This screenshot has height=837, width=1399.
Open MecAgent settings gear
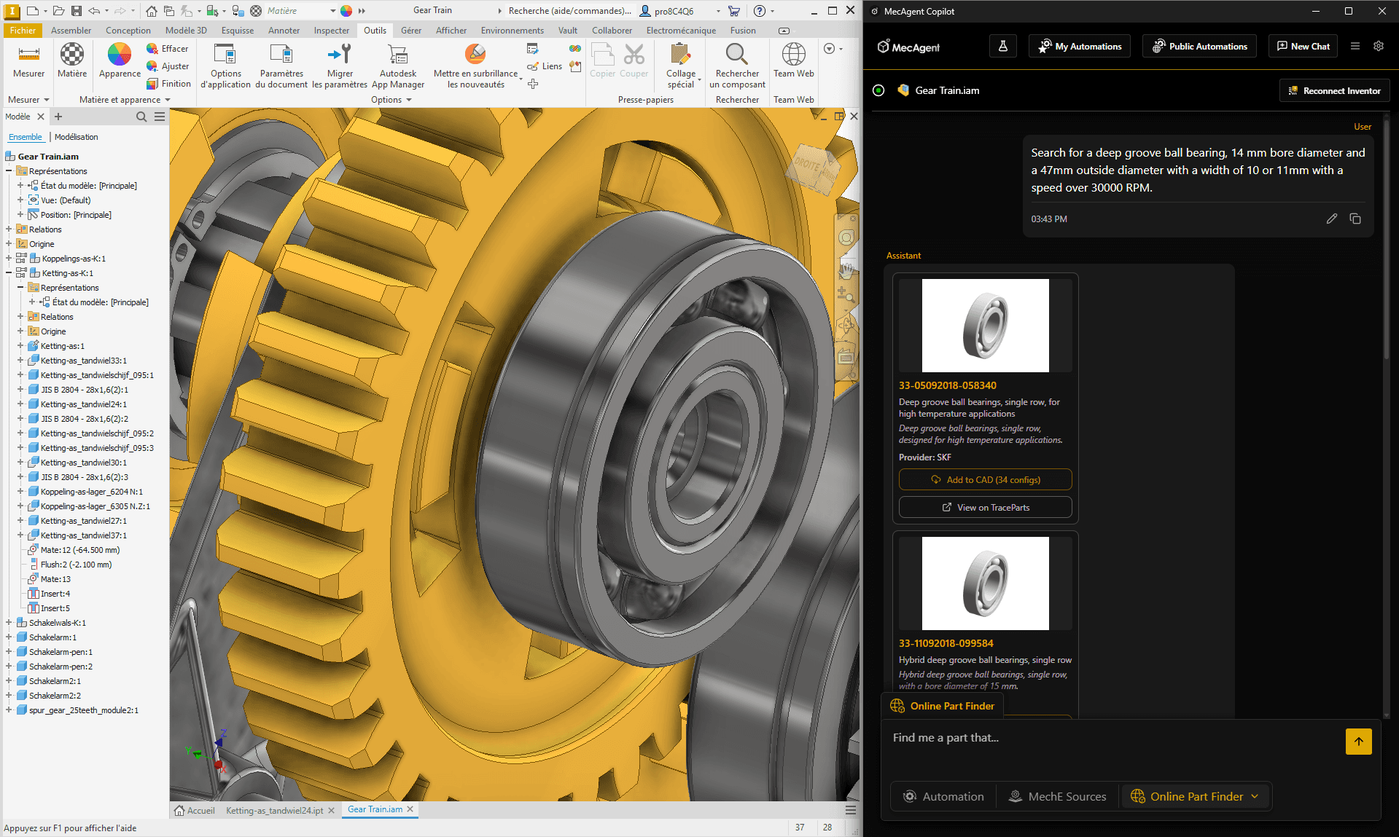(1379, 46)
